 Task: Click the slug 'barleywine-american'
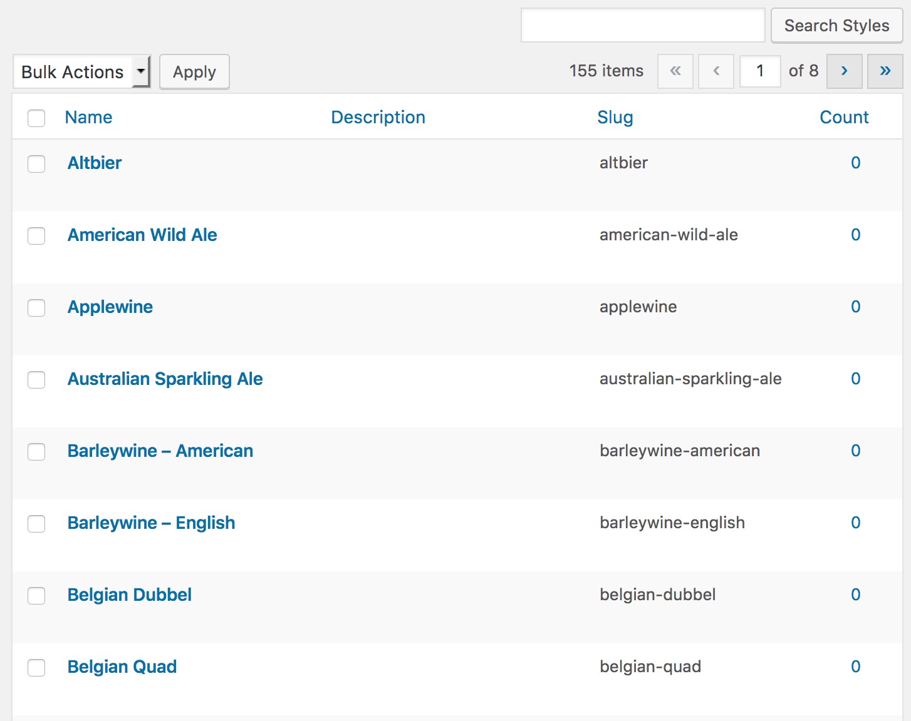680,451
